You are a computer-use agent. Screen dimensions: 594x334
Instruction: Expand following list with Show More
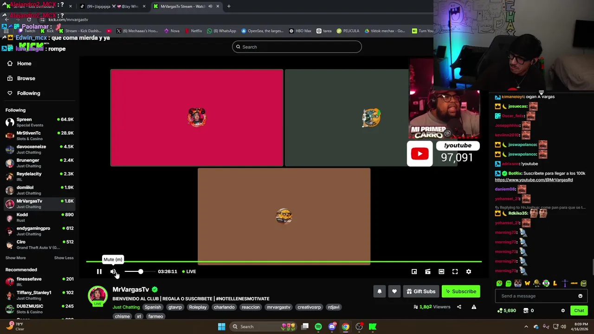coord(16,258)
